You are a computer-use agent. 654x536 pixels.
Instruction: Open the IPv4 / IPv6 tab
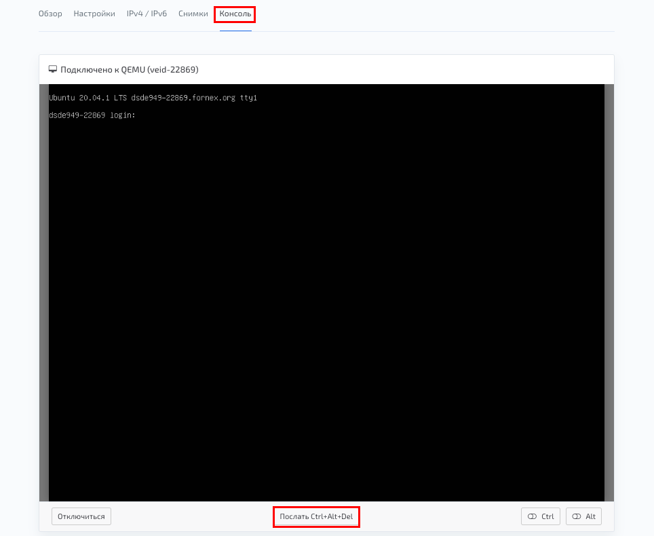pyautogui.click(x=147, y=14)
